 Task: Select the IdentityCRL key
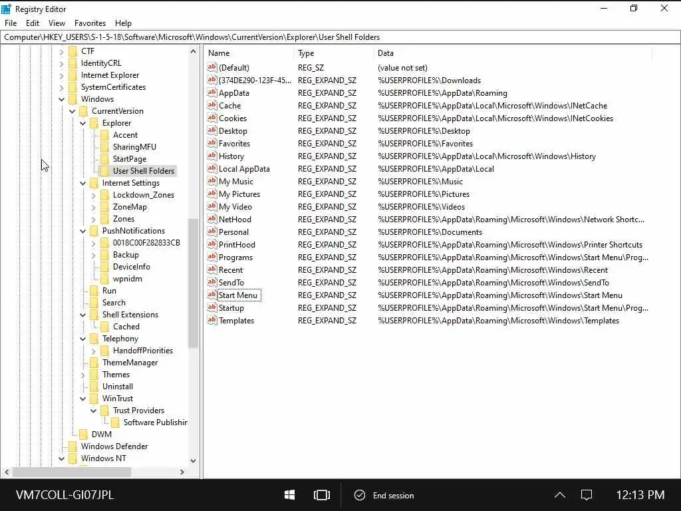tap(101, 63)
